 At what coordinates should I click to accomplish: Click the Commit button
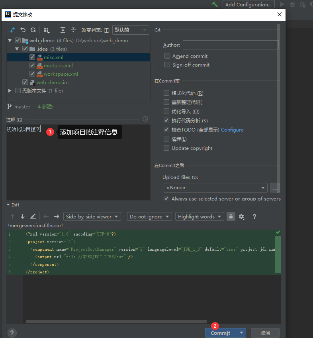pyautogui.click(x=221, y=333)
